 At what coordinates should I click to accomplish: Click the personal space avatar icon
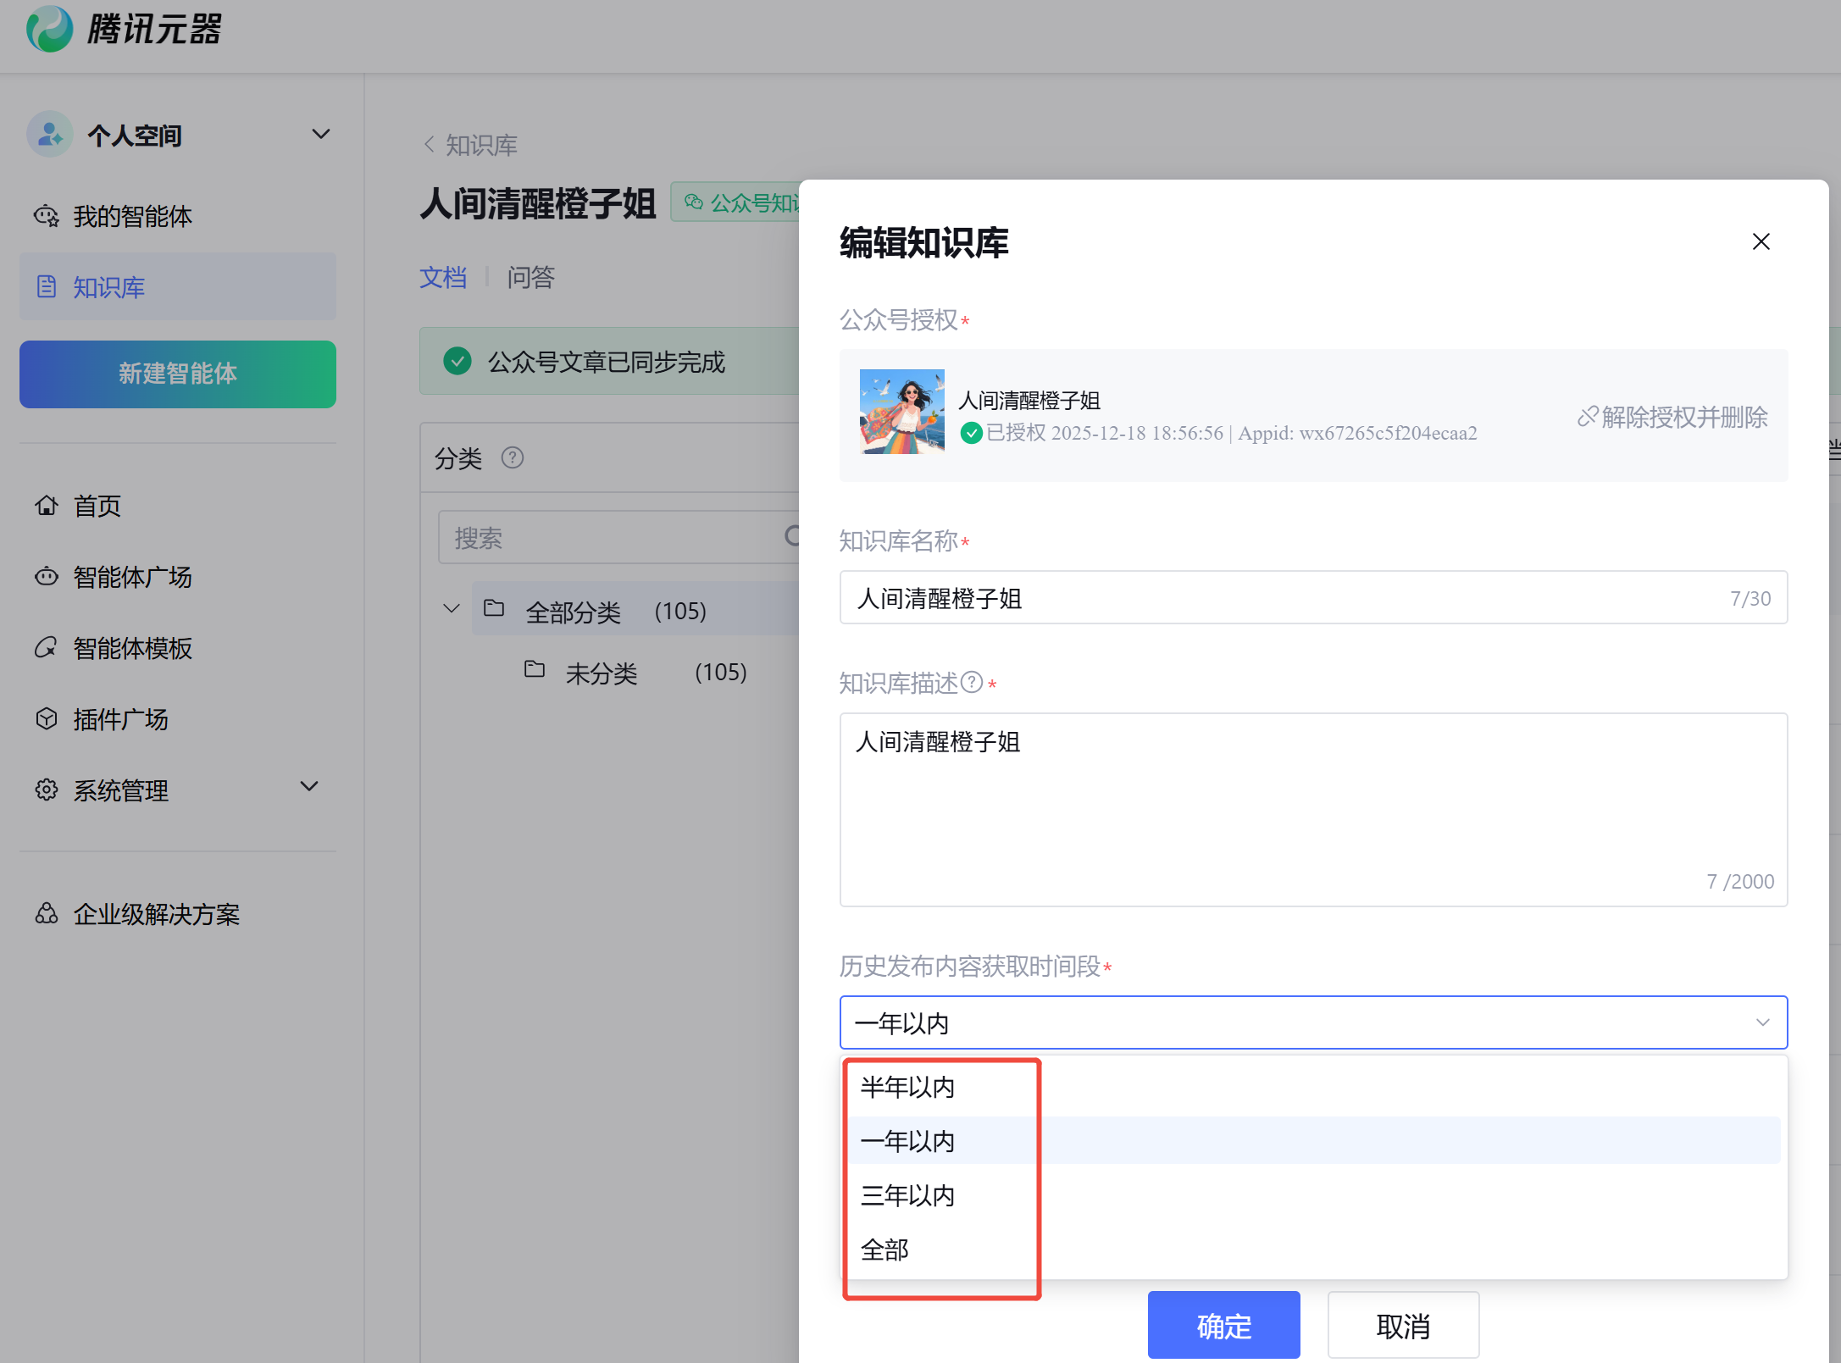pos(49,135)
